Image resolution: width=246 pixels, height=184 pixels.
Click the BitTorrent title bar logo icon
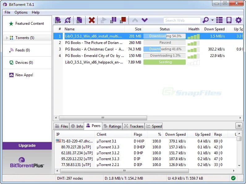(x=5, y=5)
